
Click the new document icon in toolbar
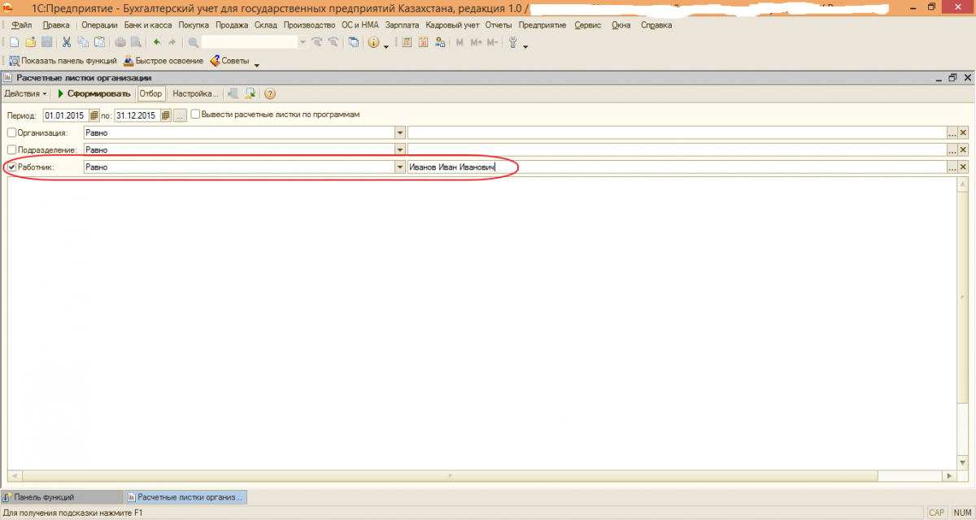(x=14, y=42)
